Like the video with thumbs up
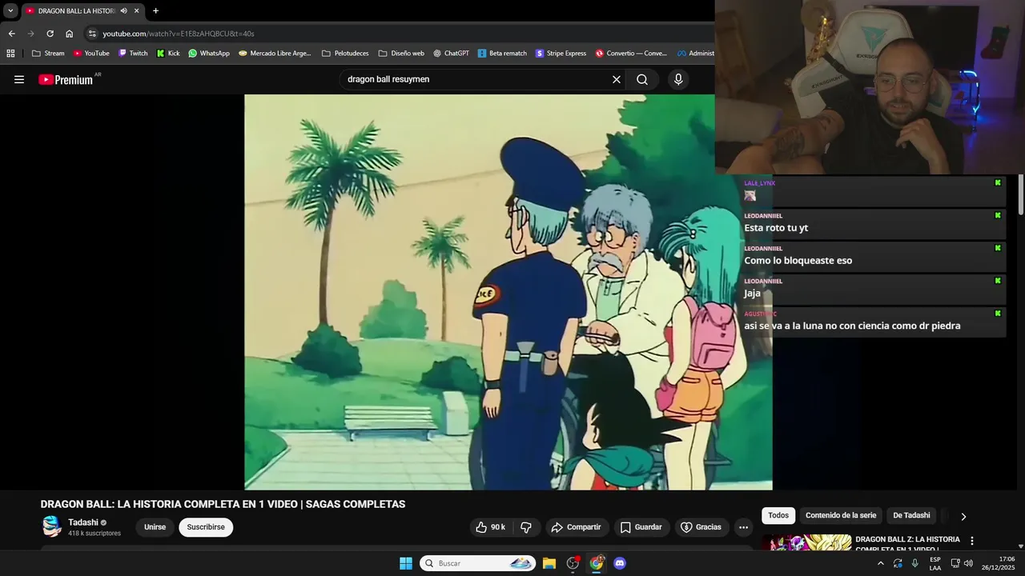Screen dimensions: 1025x576 (491, 527)
